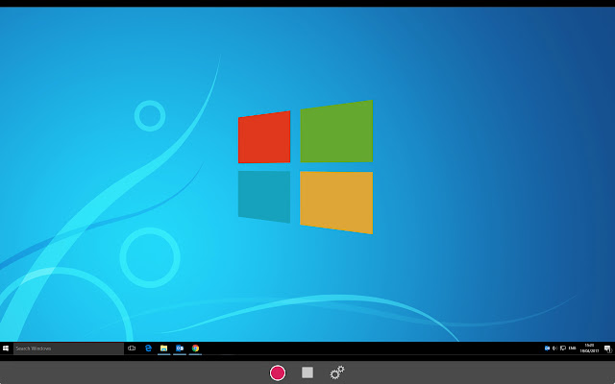Screen dimensions: 615x384
Task: Open the taskbar clock and date
Action: point(589,348)
